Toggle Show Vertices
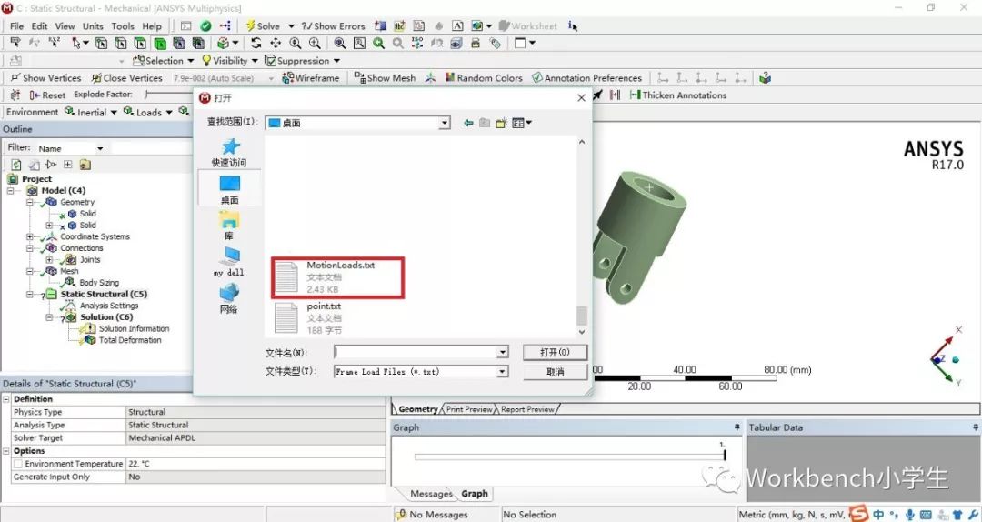Viewport: 982px width, 522px height. coord(45,77)
